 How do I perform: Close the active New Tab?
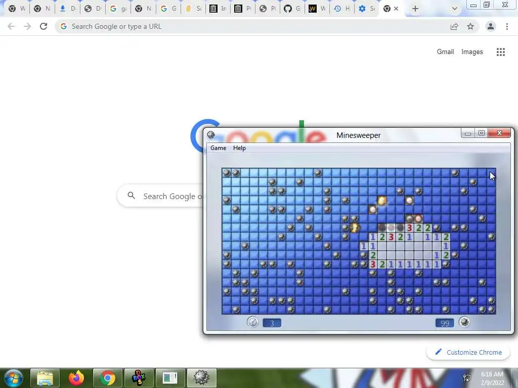tap(396, 9)
